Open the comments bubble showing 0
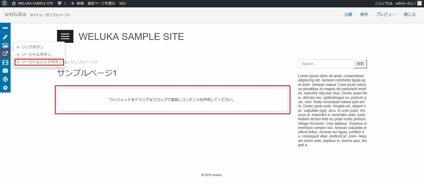The height and width of the screenshot is (184, 424). (x=62, y=3)
